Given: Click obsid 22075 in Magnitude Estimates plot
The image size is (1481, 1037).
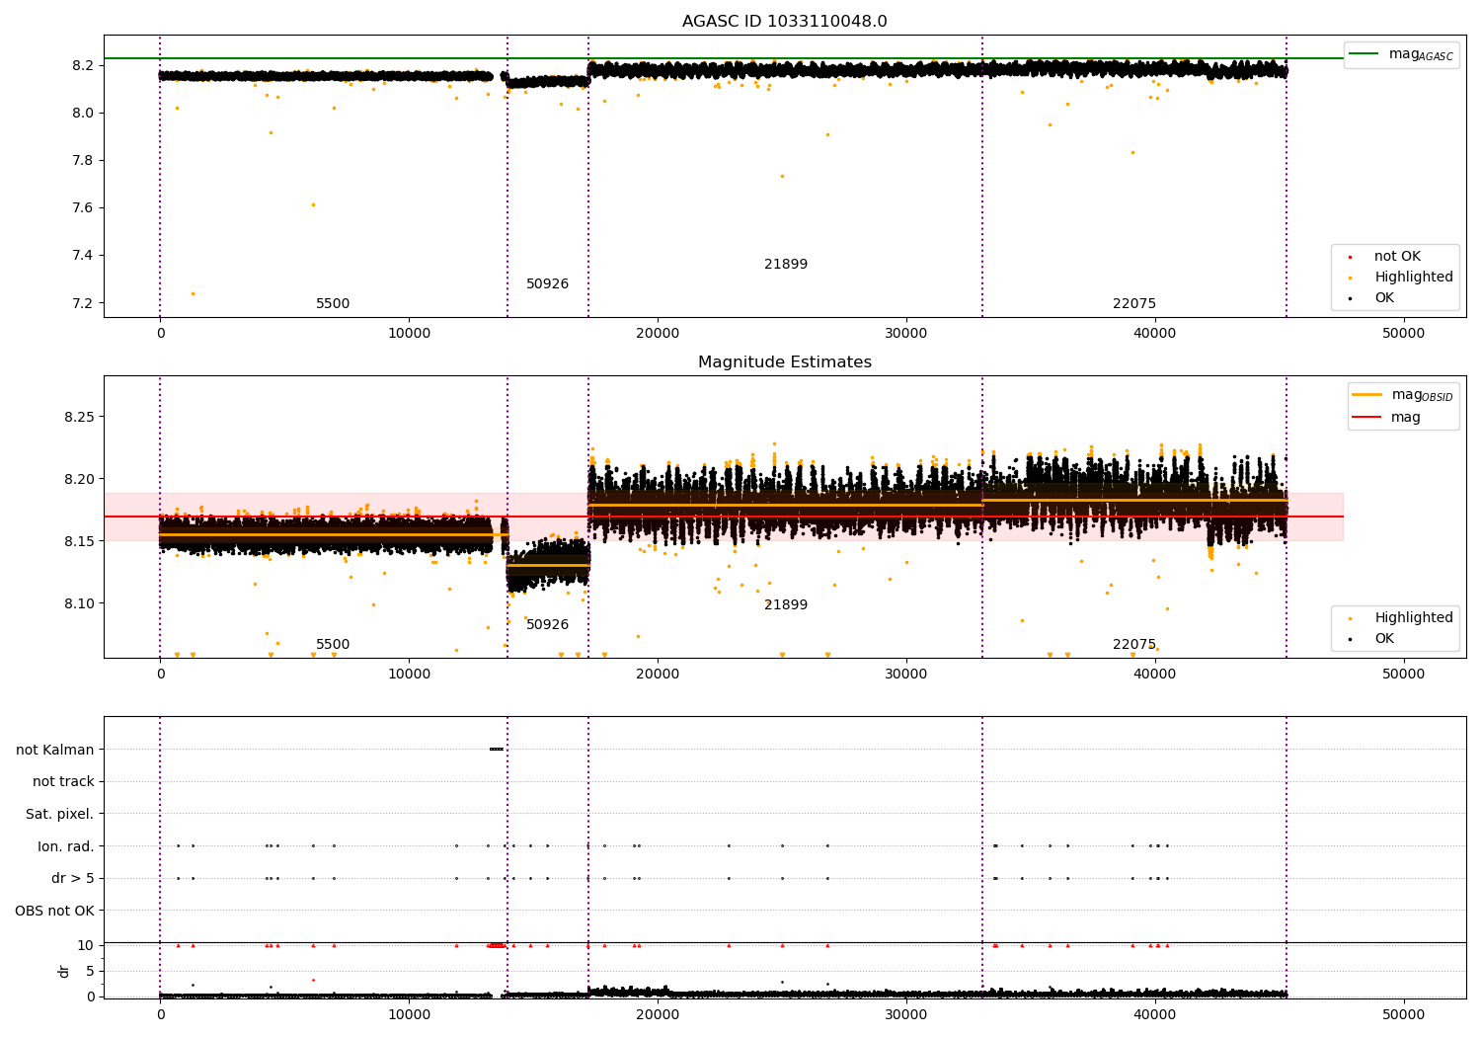Looking at the screenshot, I should [x=1134, y=645].
